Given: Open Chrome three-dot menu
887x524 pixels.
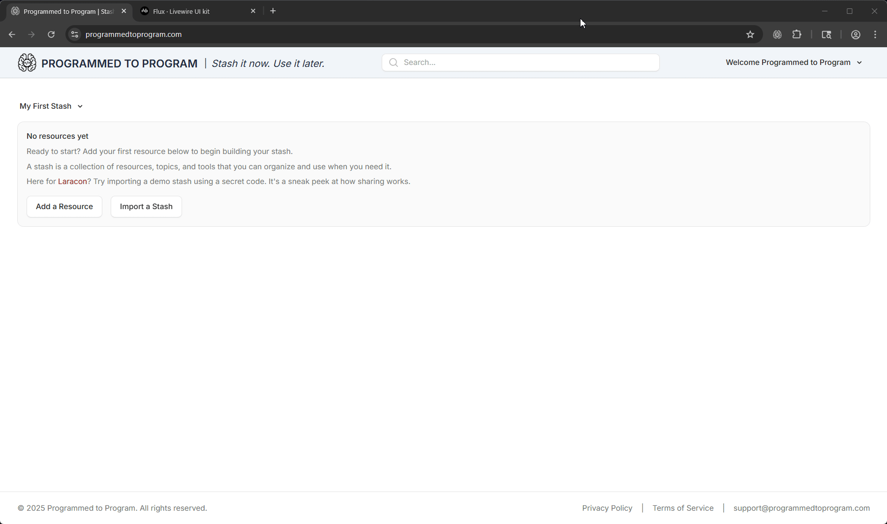Looking at the screenshot, I should [875, 34].
